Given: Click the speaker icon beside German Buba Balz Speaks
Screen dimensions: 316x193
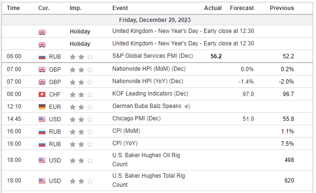Looking at the screenshot, I should click(x=187, y=106).
